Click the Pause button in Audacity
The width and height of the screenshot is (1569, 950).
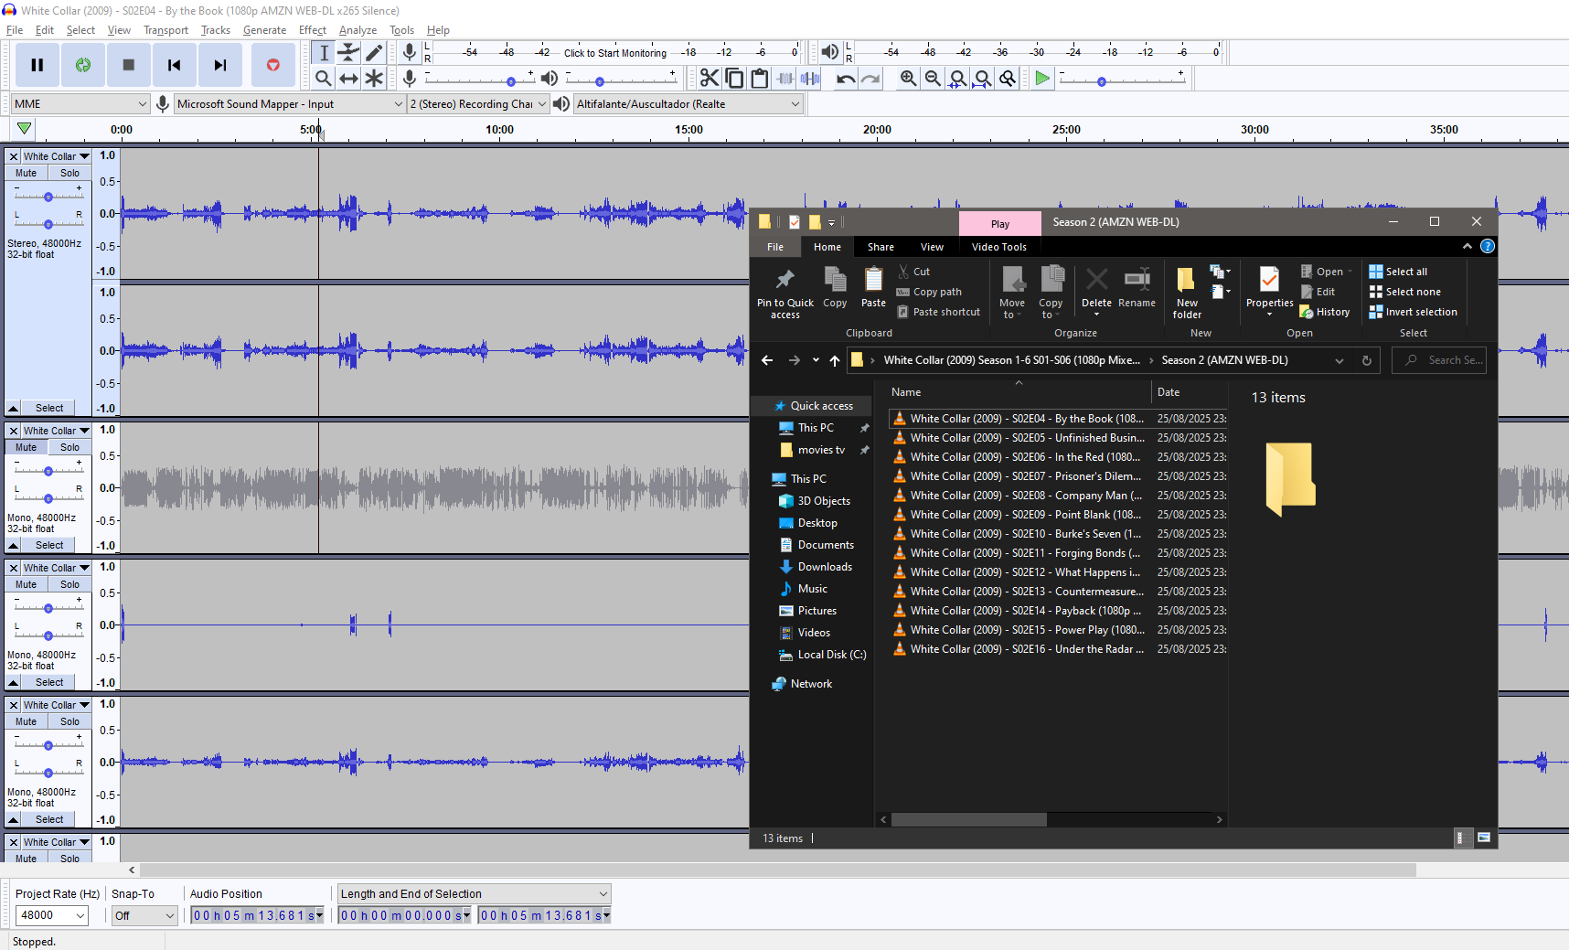pos(37,65)
